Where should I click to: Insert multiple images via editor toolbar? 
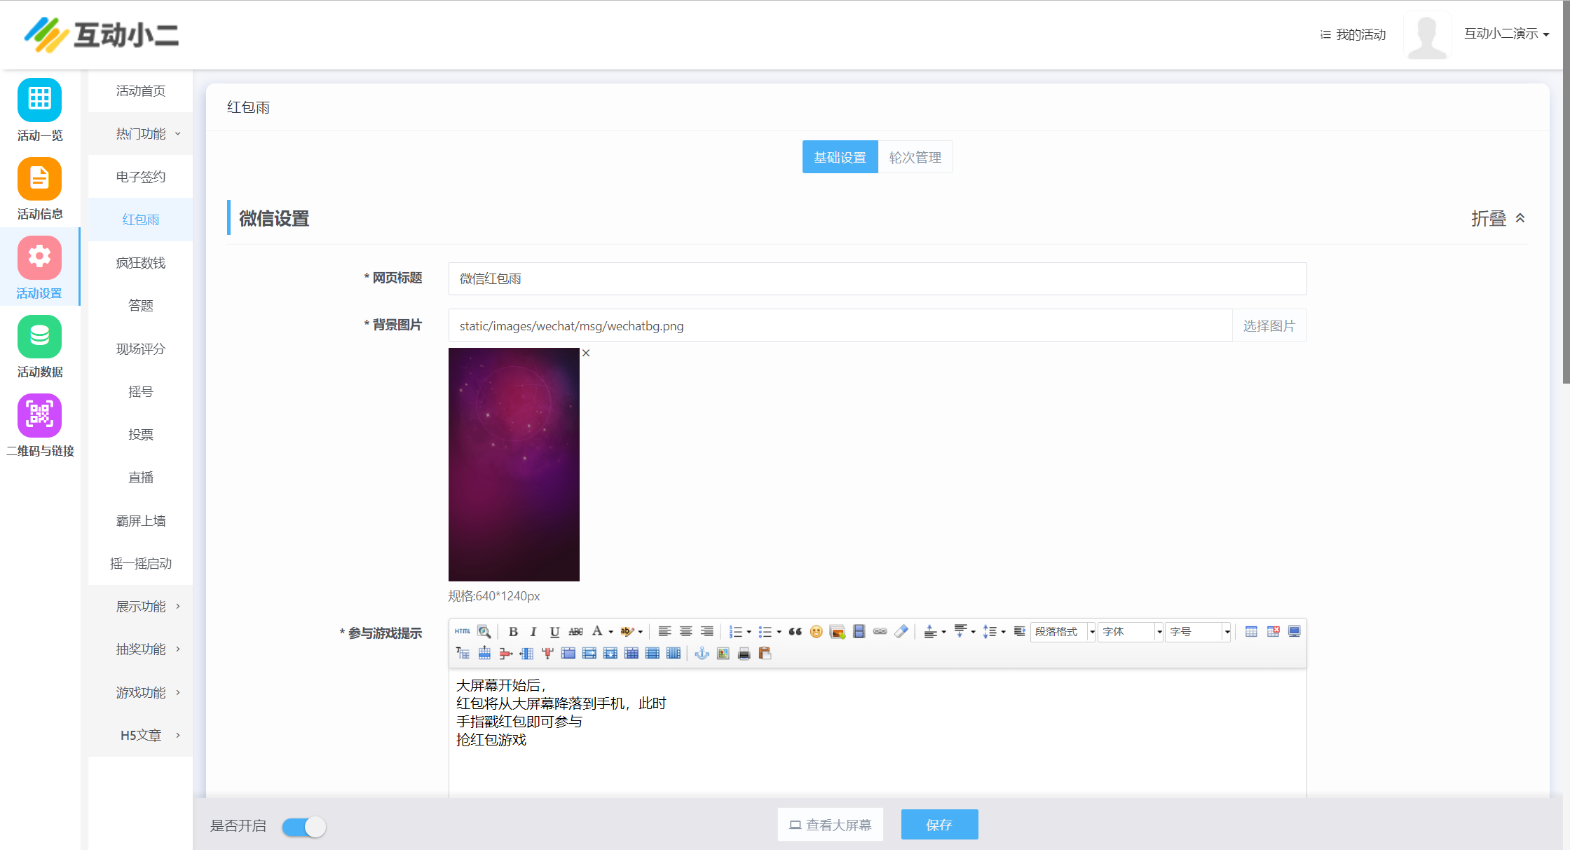pos(838,631)
